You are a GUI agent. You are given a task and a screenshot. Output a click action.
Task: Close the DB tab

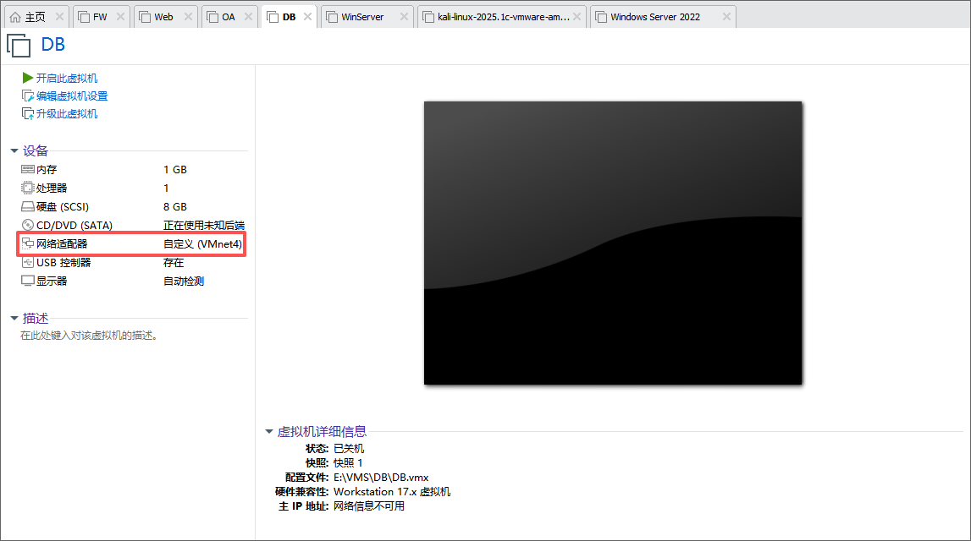pos(308,17)
